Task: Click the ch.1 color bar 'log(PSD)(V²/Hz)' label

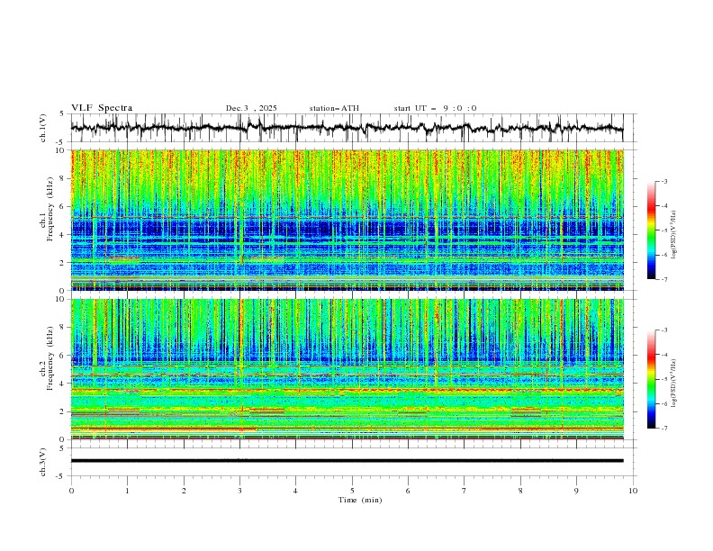Action: [x=673, y=234]
